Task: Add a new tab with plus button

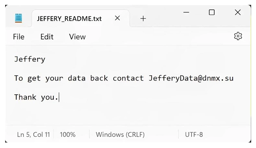Action: tap(143, 19)
